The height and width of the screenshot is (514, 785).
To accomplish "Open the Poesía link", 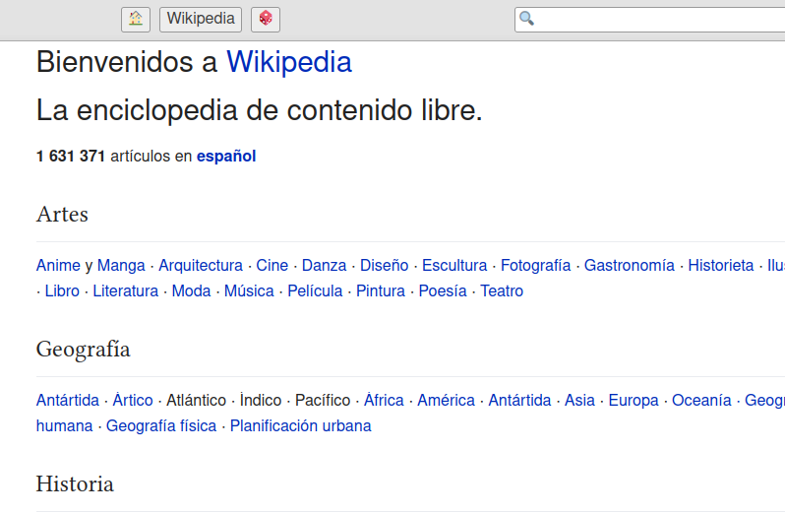I will pyautogui.click(x=443, y=290).
